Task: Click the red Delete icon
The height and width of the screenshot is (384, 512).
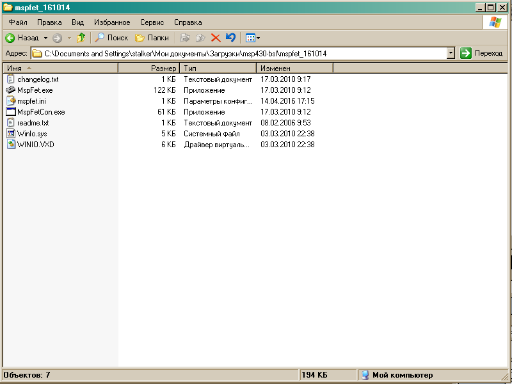Action: point(216,38)
